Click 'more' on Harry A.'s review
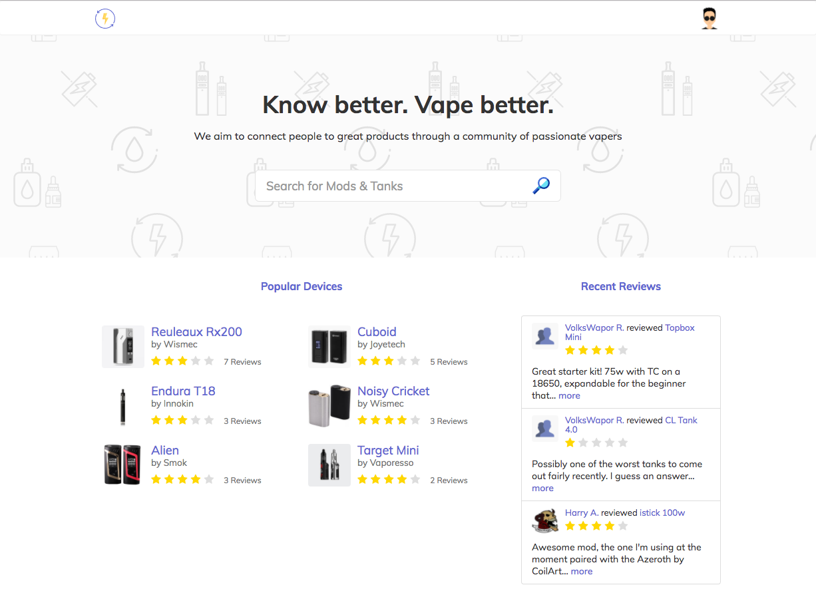 click(581, 571)
